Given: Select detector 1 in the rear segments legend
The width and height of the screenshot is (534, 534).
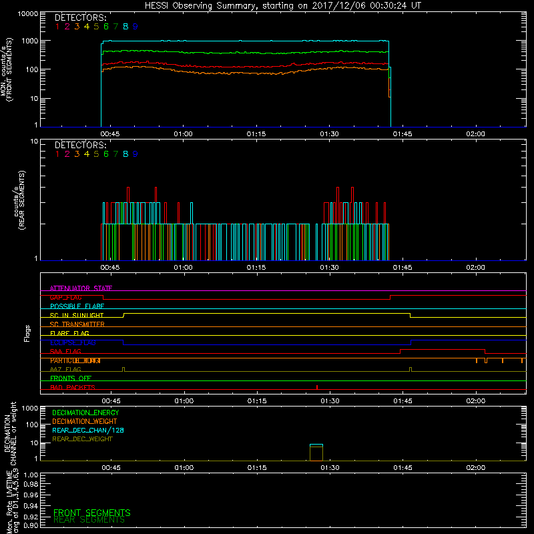Looking at the screenshot, I should pyautogui.click(x=57, y=154).
